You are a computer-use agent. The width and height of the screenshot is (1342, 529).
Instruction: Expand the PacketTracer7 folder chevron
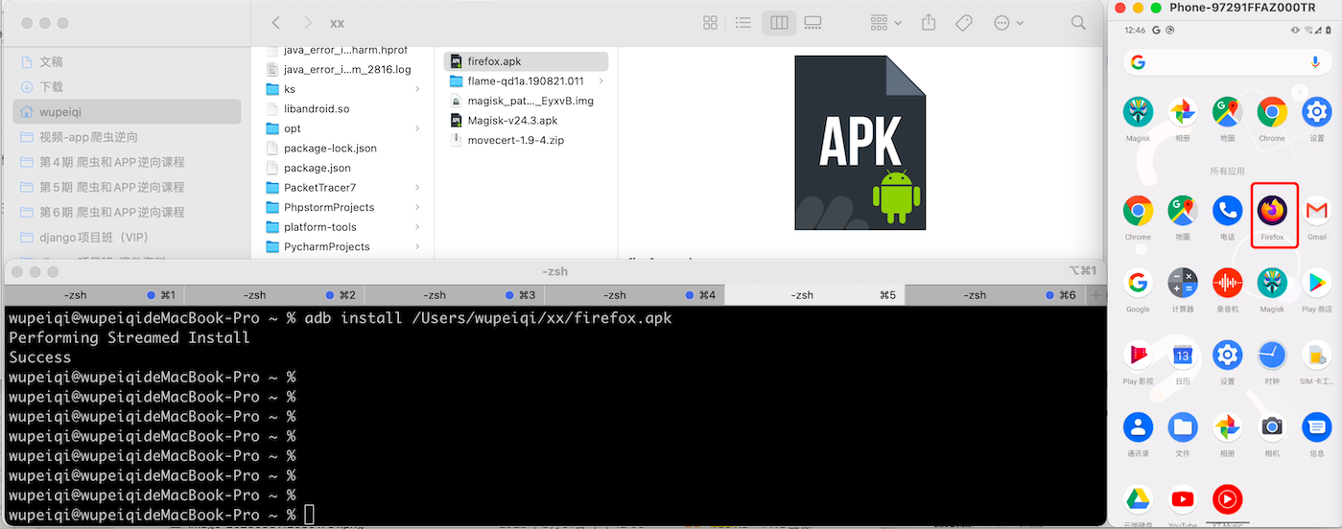point(417,188)
